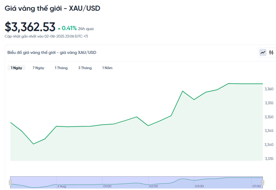276x190 pixels.
Task: Click the green up-arrow beside 0.41%
Action: [59, 28]
